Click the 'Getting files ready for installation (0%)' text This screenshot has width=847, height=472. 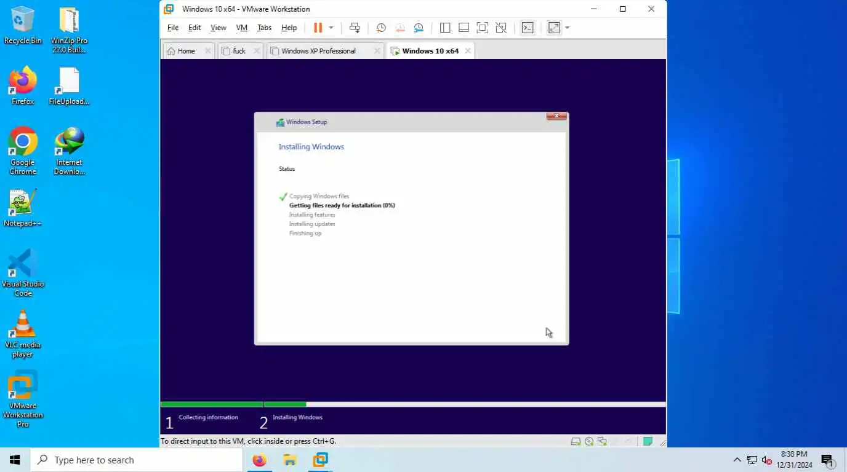point(342,205)
